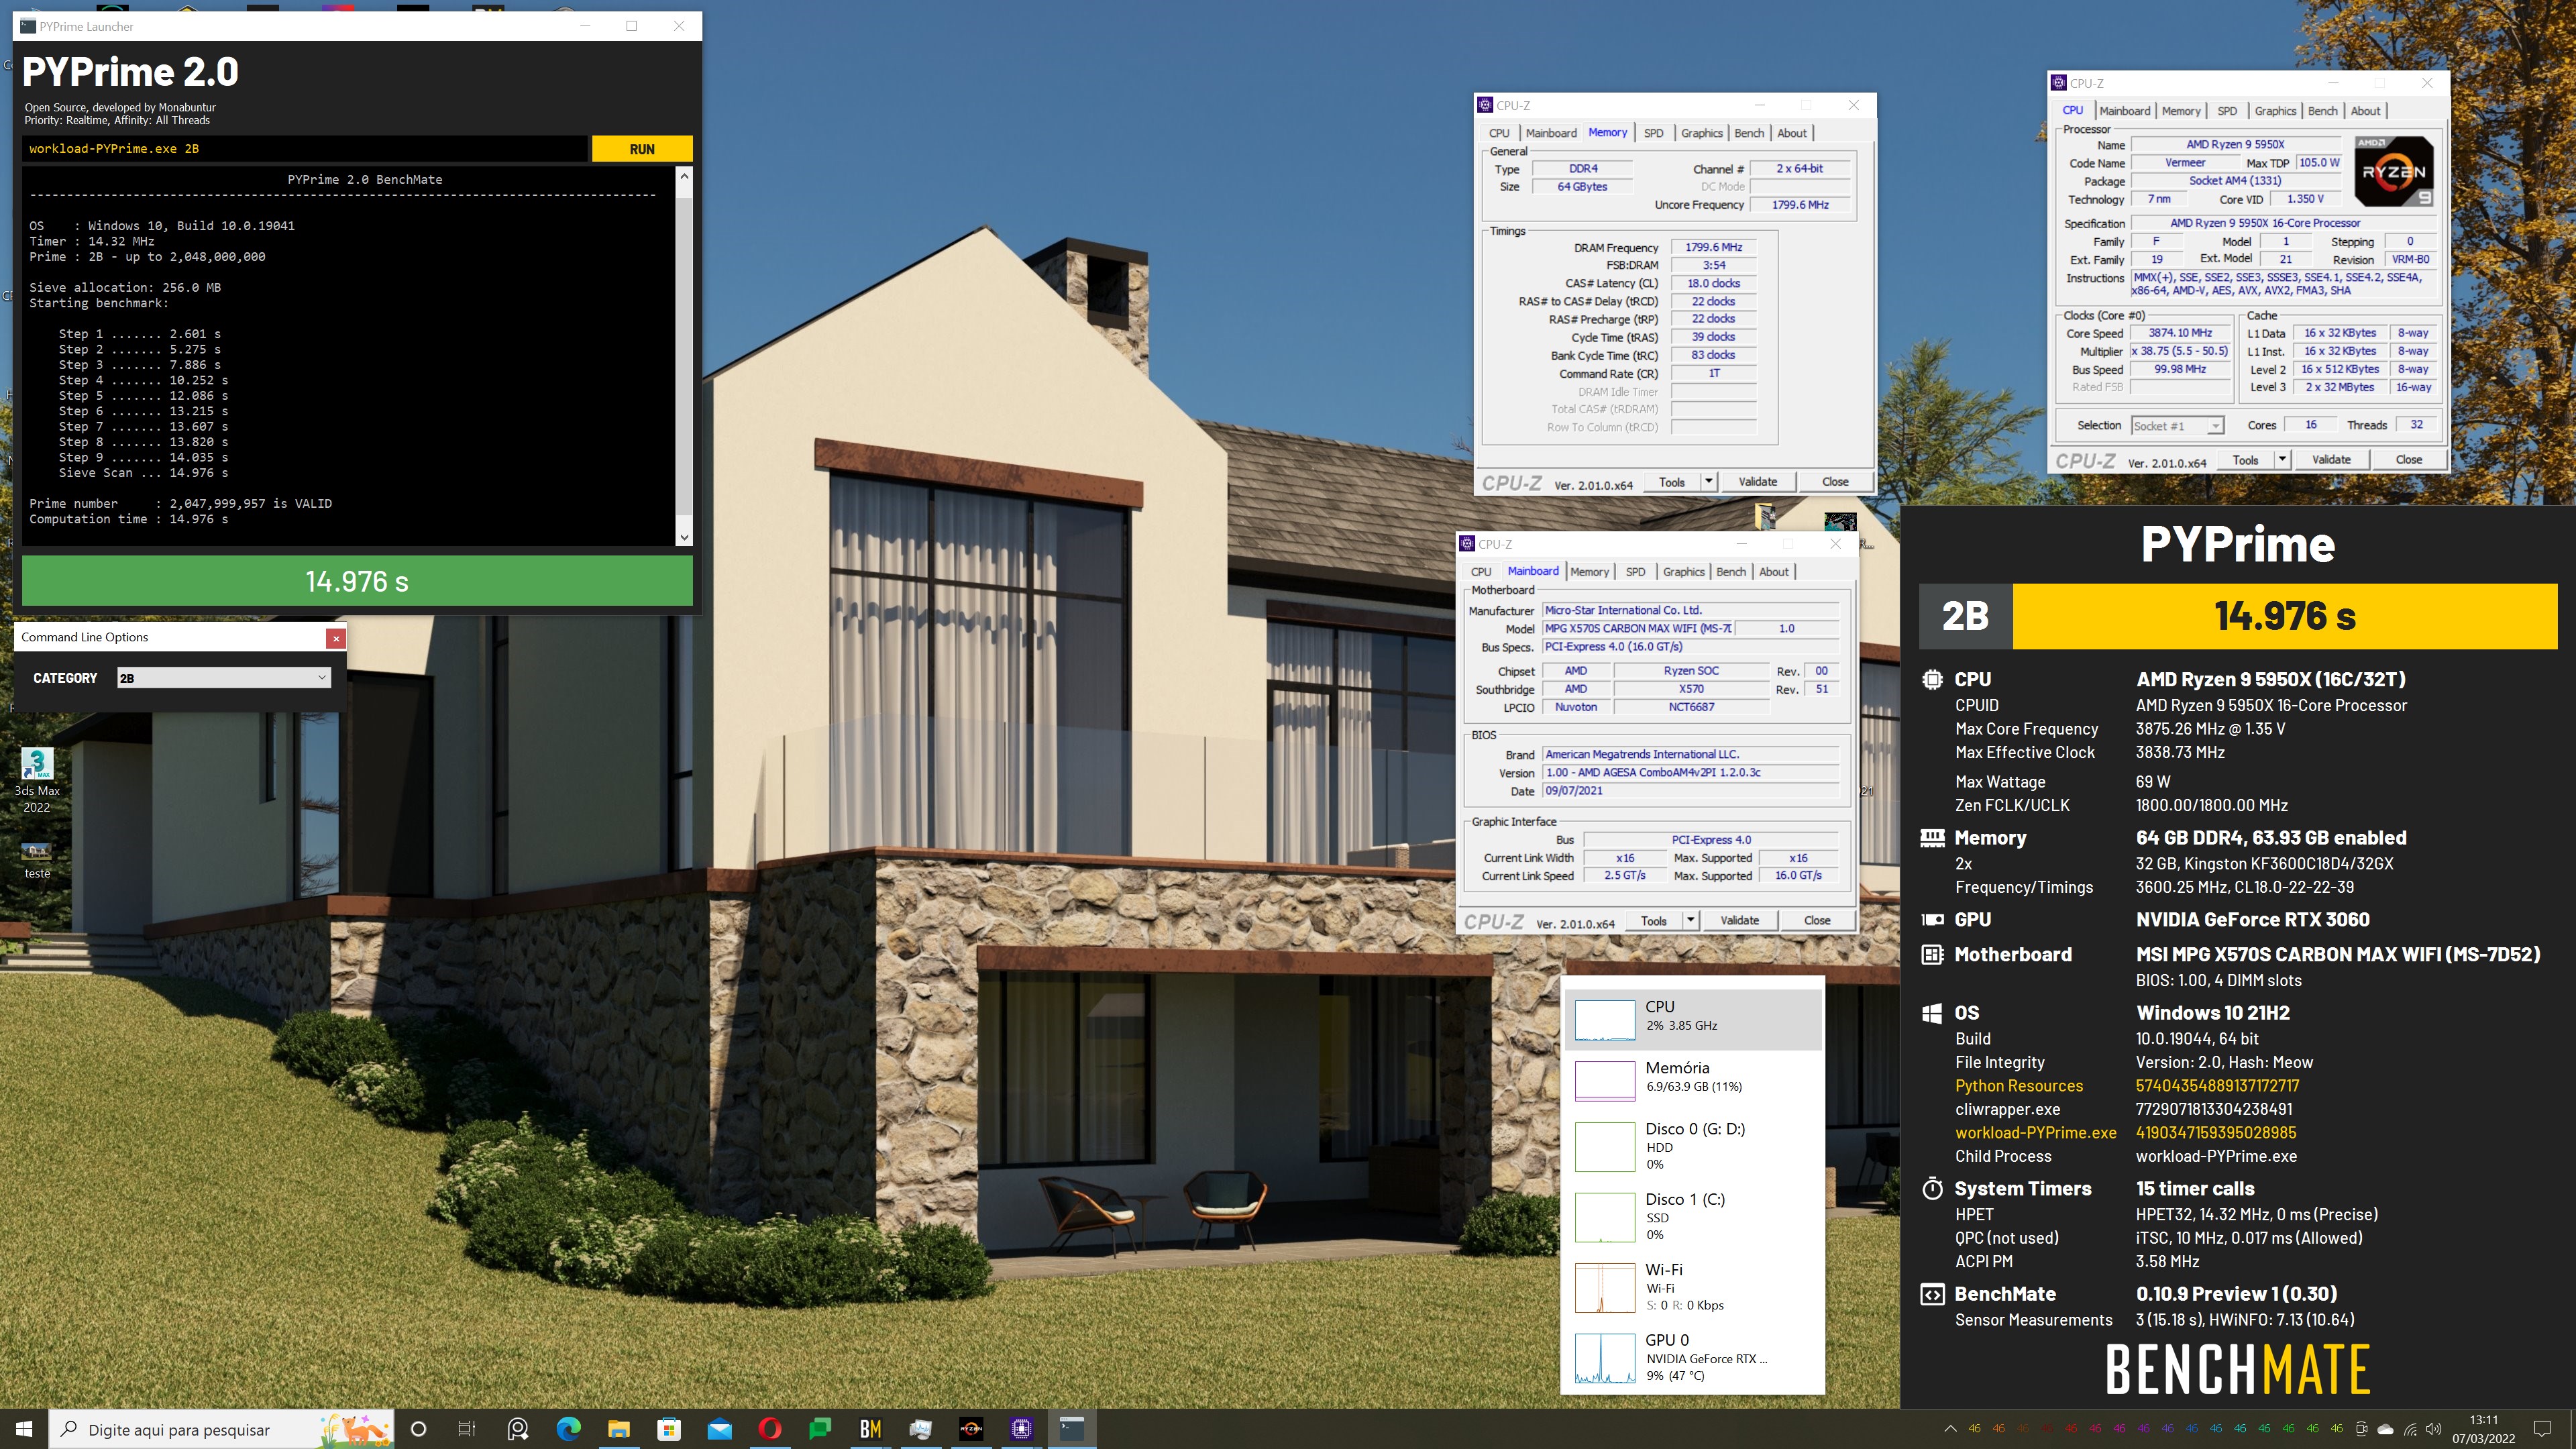Click Close in CPU-Z Memory window
This screenshot has height=1449, width=2576.
click(x=1835, y=482)
